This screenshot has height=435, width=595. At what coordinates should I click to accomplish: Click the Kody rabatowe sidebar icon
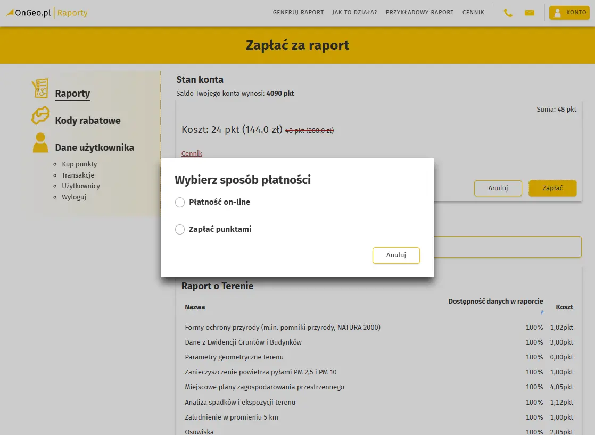40,116
